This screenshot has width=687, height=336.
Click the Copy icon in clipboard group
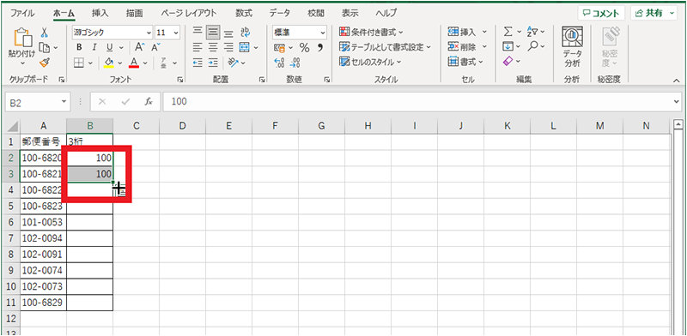click(45, 47)
